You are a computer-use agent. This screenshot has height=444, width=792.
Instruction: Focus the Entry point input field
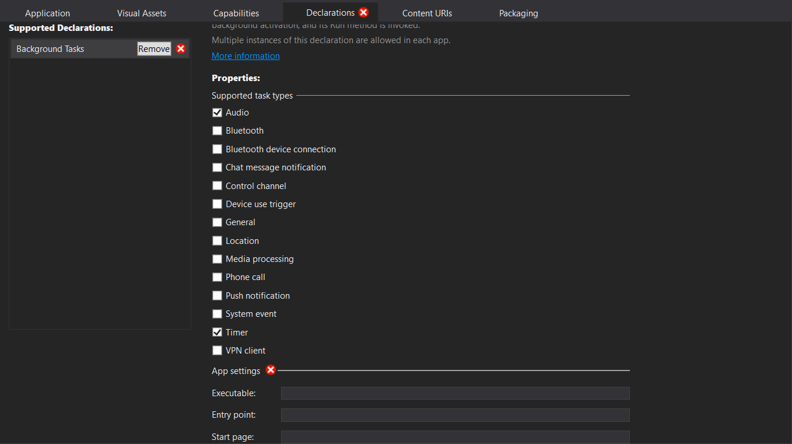pos(455,415)
